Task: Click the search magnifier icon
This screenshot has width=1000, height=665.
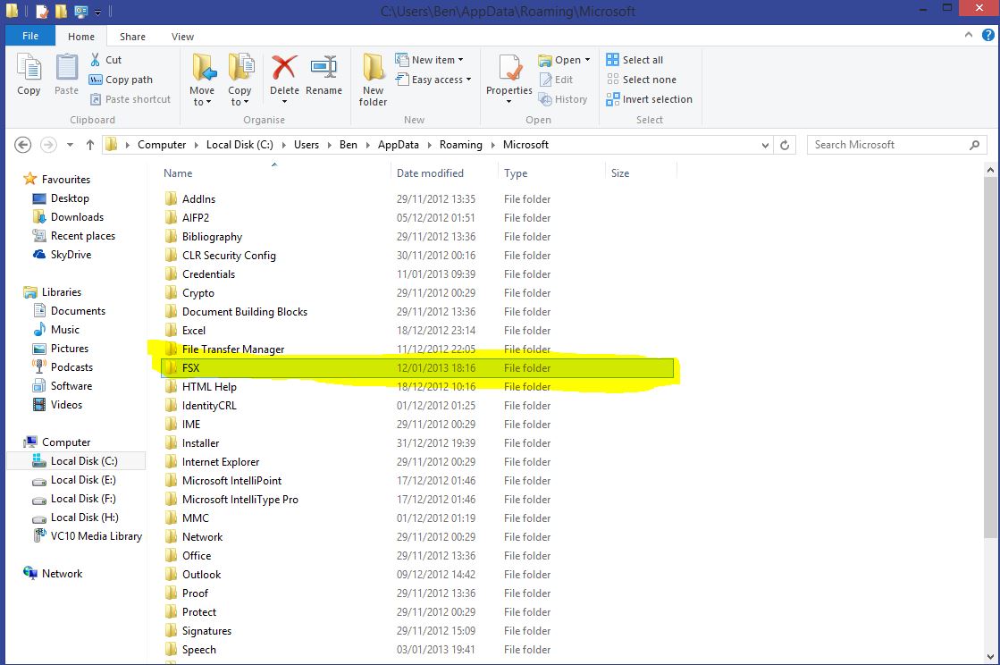Action: click(974, 145)
